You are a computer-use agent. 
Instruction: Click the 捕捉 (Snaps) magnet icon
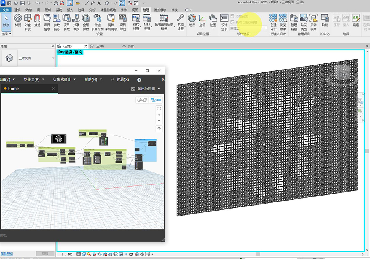(x=37, y=20)
